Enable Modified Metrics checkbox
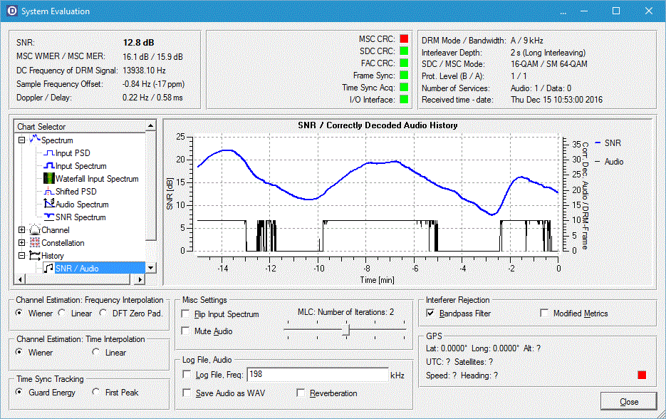Screen dimensions: 666x419 (544, 313)
